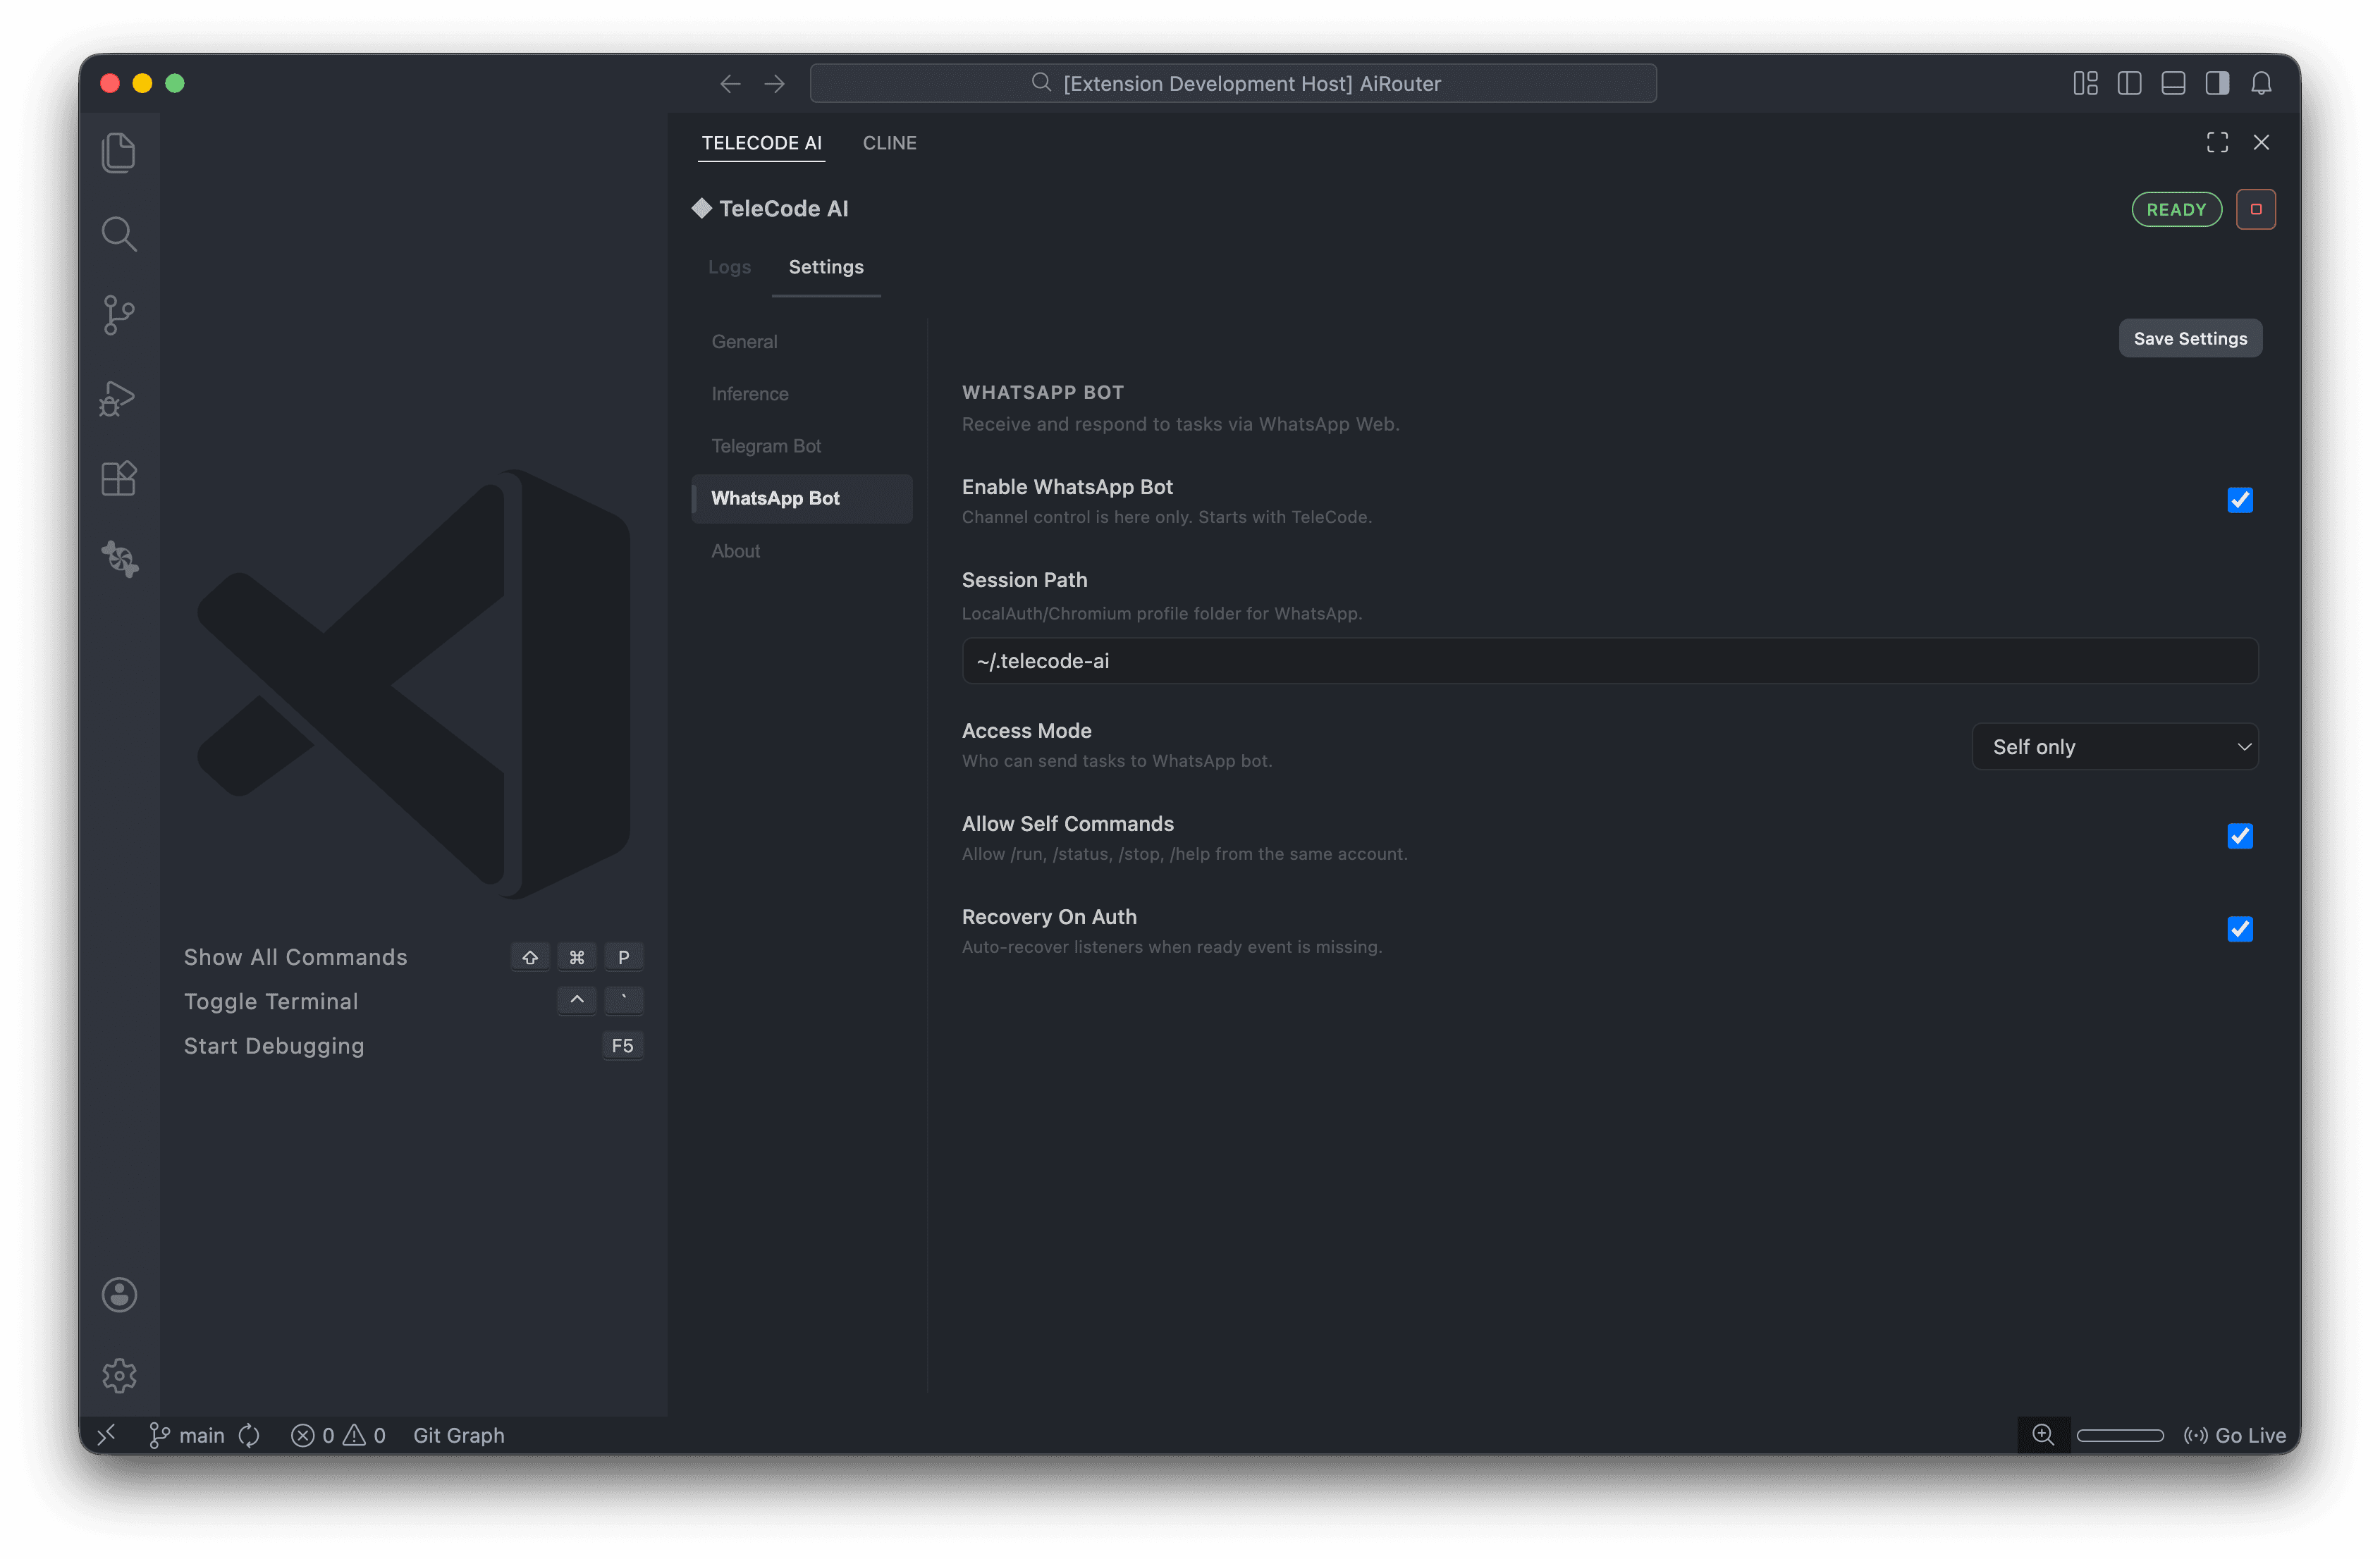Screen dimensions: 2380x1559
Task: Open the Source Control view
Action: [119, 315]
